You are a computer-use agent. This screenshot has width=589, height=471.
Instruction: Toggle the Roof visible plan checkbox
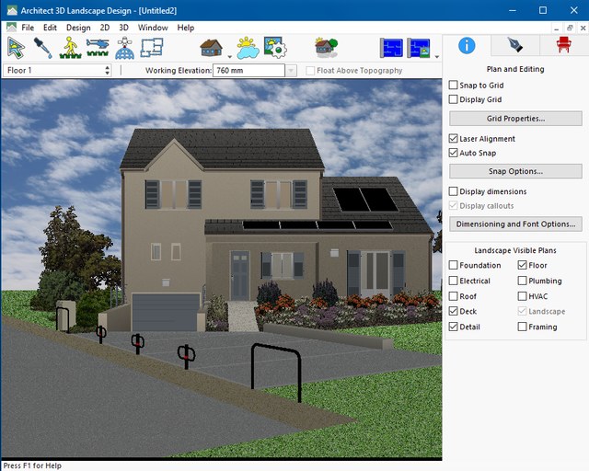[453, 296]
